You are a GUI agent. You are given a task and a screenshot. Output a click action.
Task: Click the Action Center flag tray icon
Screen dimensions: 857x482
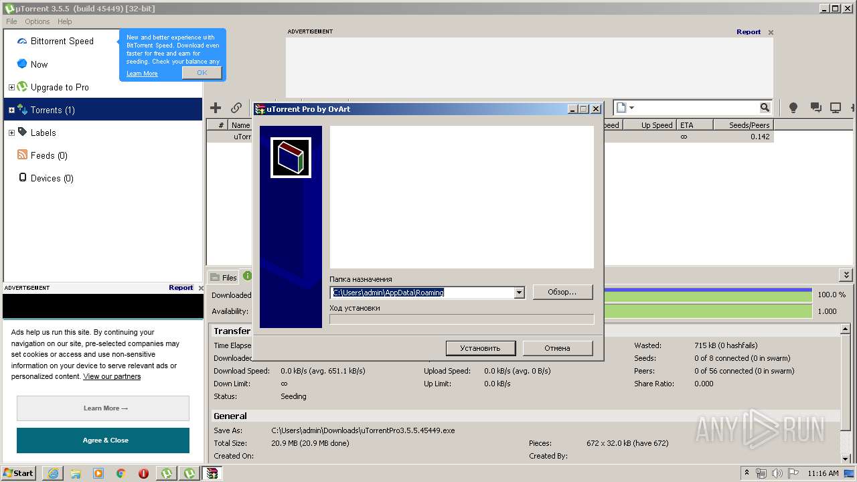[793, 473]
